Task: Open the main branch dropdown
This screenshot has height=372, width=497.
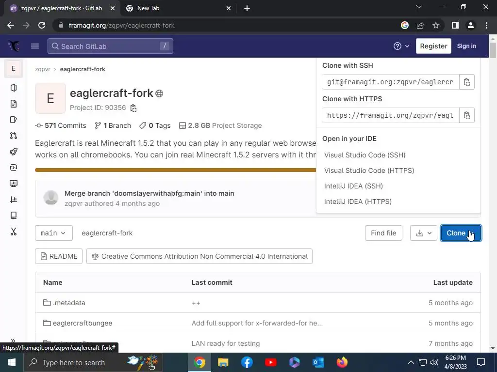Action: 53,233
